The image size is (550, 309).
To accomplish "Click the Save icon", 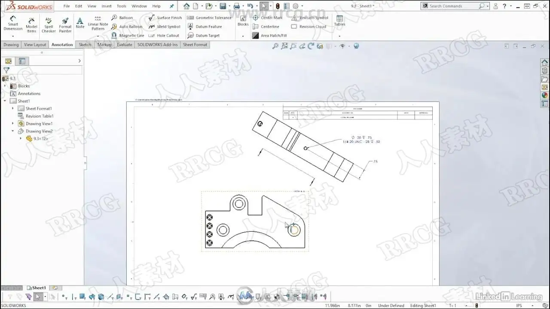I will 223,6.
